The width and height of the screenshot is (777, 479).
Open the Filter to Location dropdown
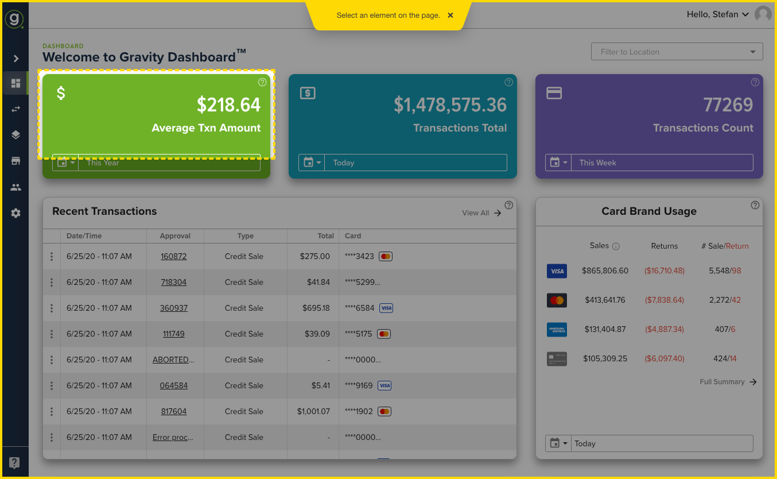point(677,52)
